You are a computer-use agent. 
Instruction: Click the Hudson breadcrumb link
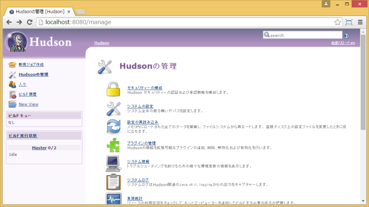(x=101, y=43)
